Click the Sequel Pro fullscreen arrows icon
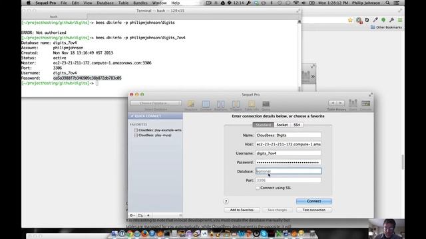Screen dimensions: 426x239 371,94
